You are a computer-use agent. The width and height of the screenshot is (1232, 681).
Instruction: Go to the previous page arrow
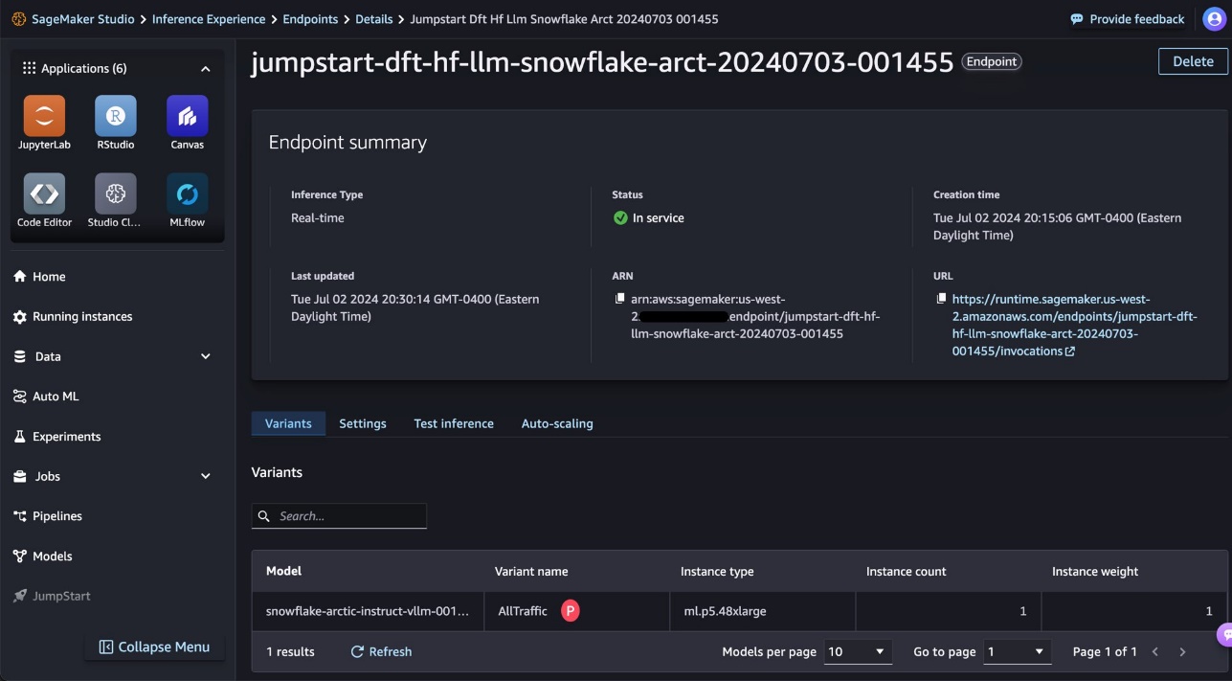[x=1155, y=651]
